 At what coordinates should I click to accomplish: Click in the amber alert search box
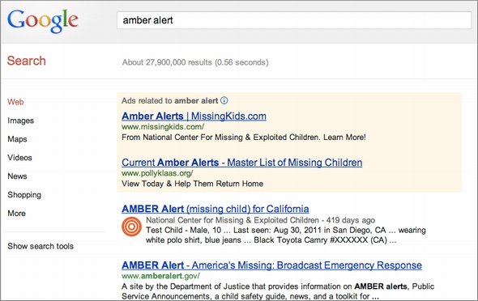[x=294, y=20]
